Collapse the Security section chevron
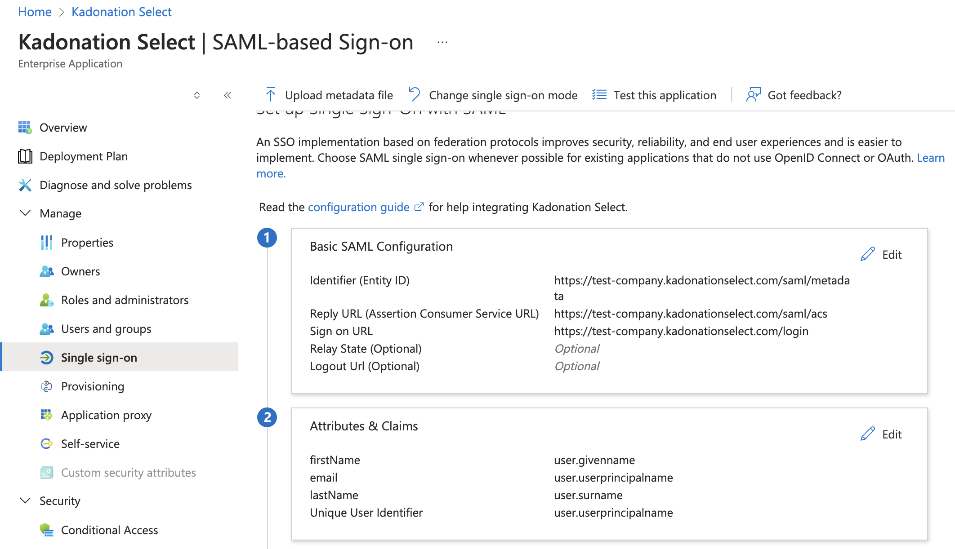The image size is (955, 549). [x=26, y=500]
